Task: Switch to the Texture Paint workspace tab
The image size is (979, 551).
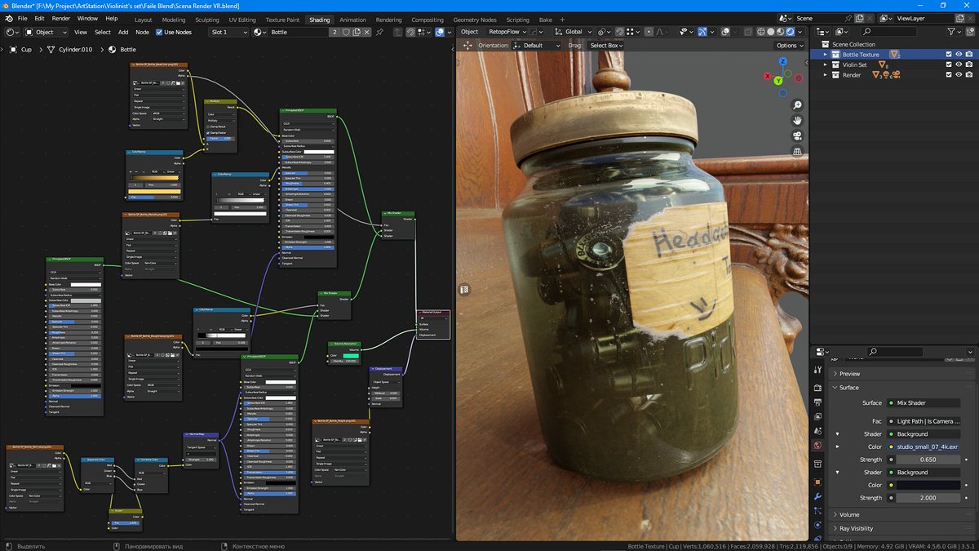Action: [282, 20]
